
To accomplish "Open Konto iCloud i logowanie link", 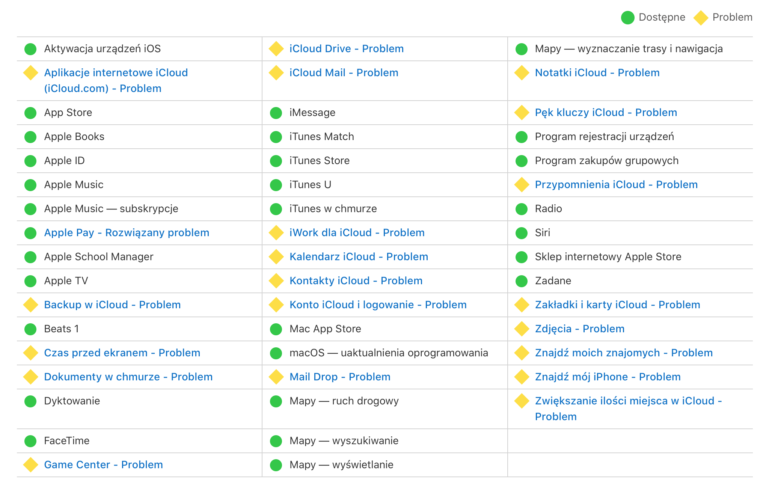I will tap(378, 305).
